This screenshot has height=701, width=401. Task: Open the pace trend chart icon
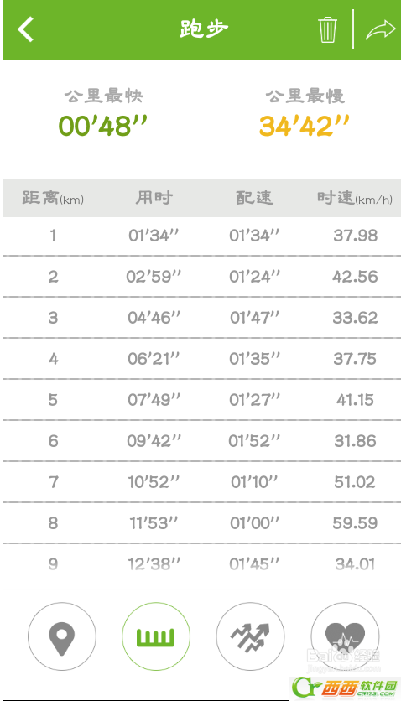[250, 636]
